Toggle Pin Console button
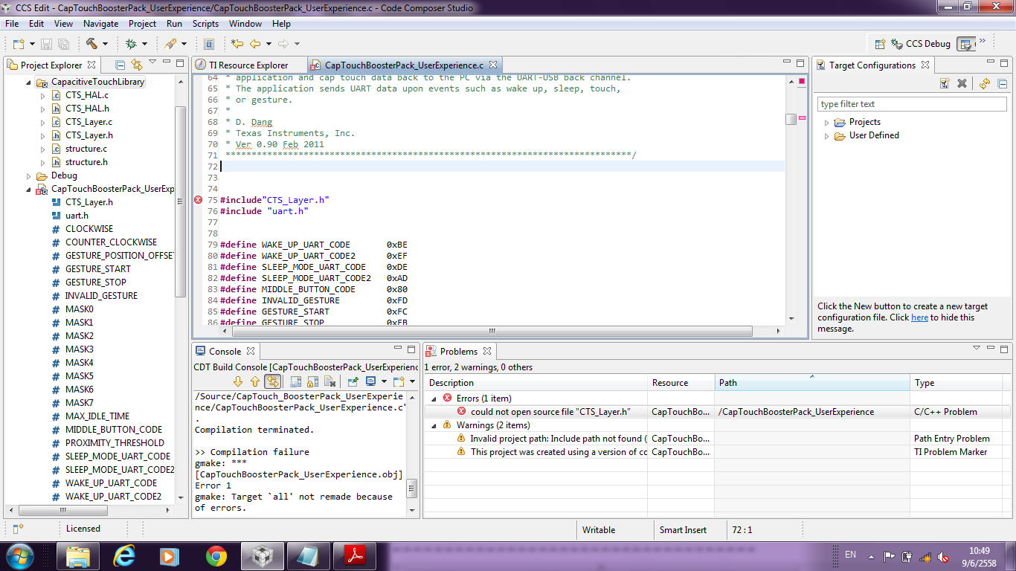Image resolution: width=1016 pixels, height=571 pixels. [353, 381]
